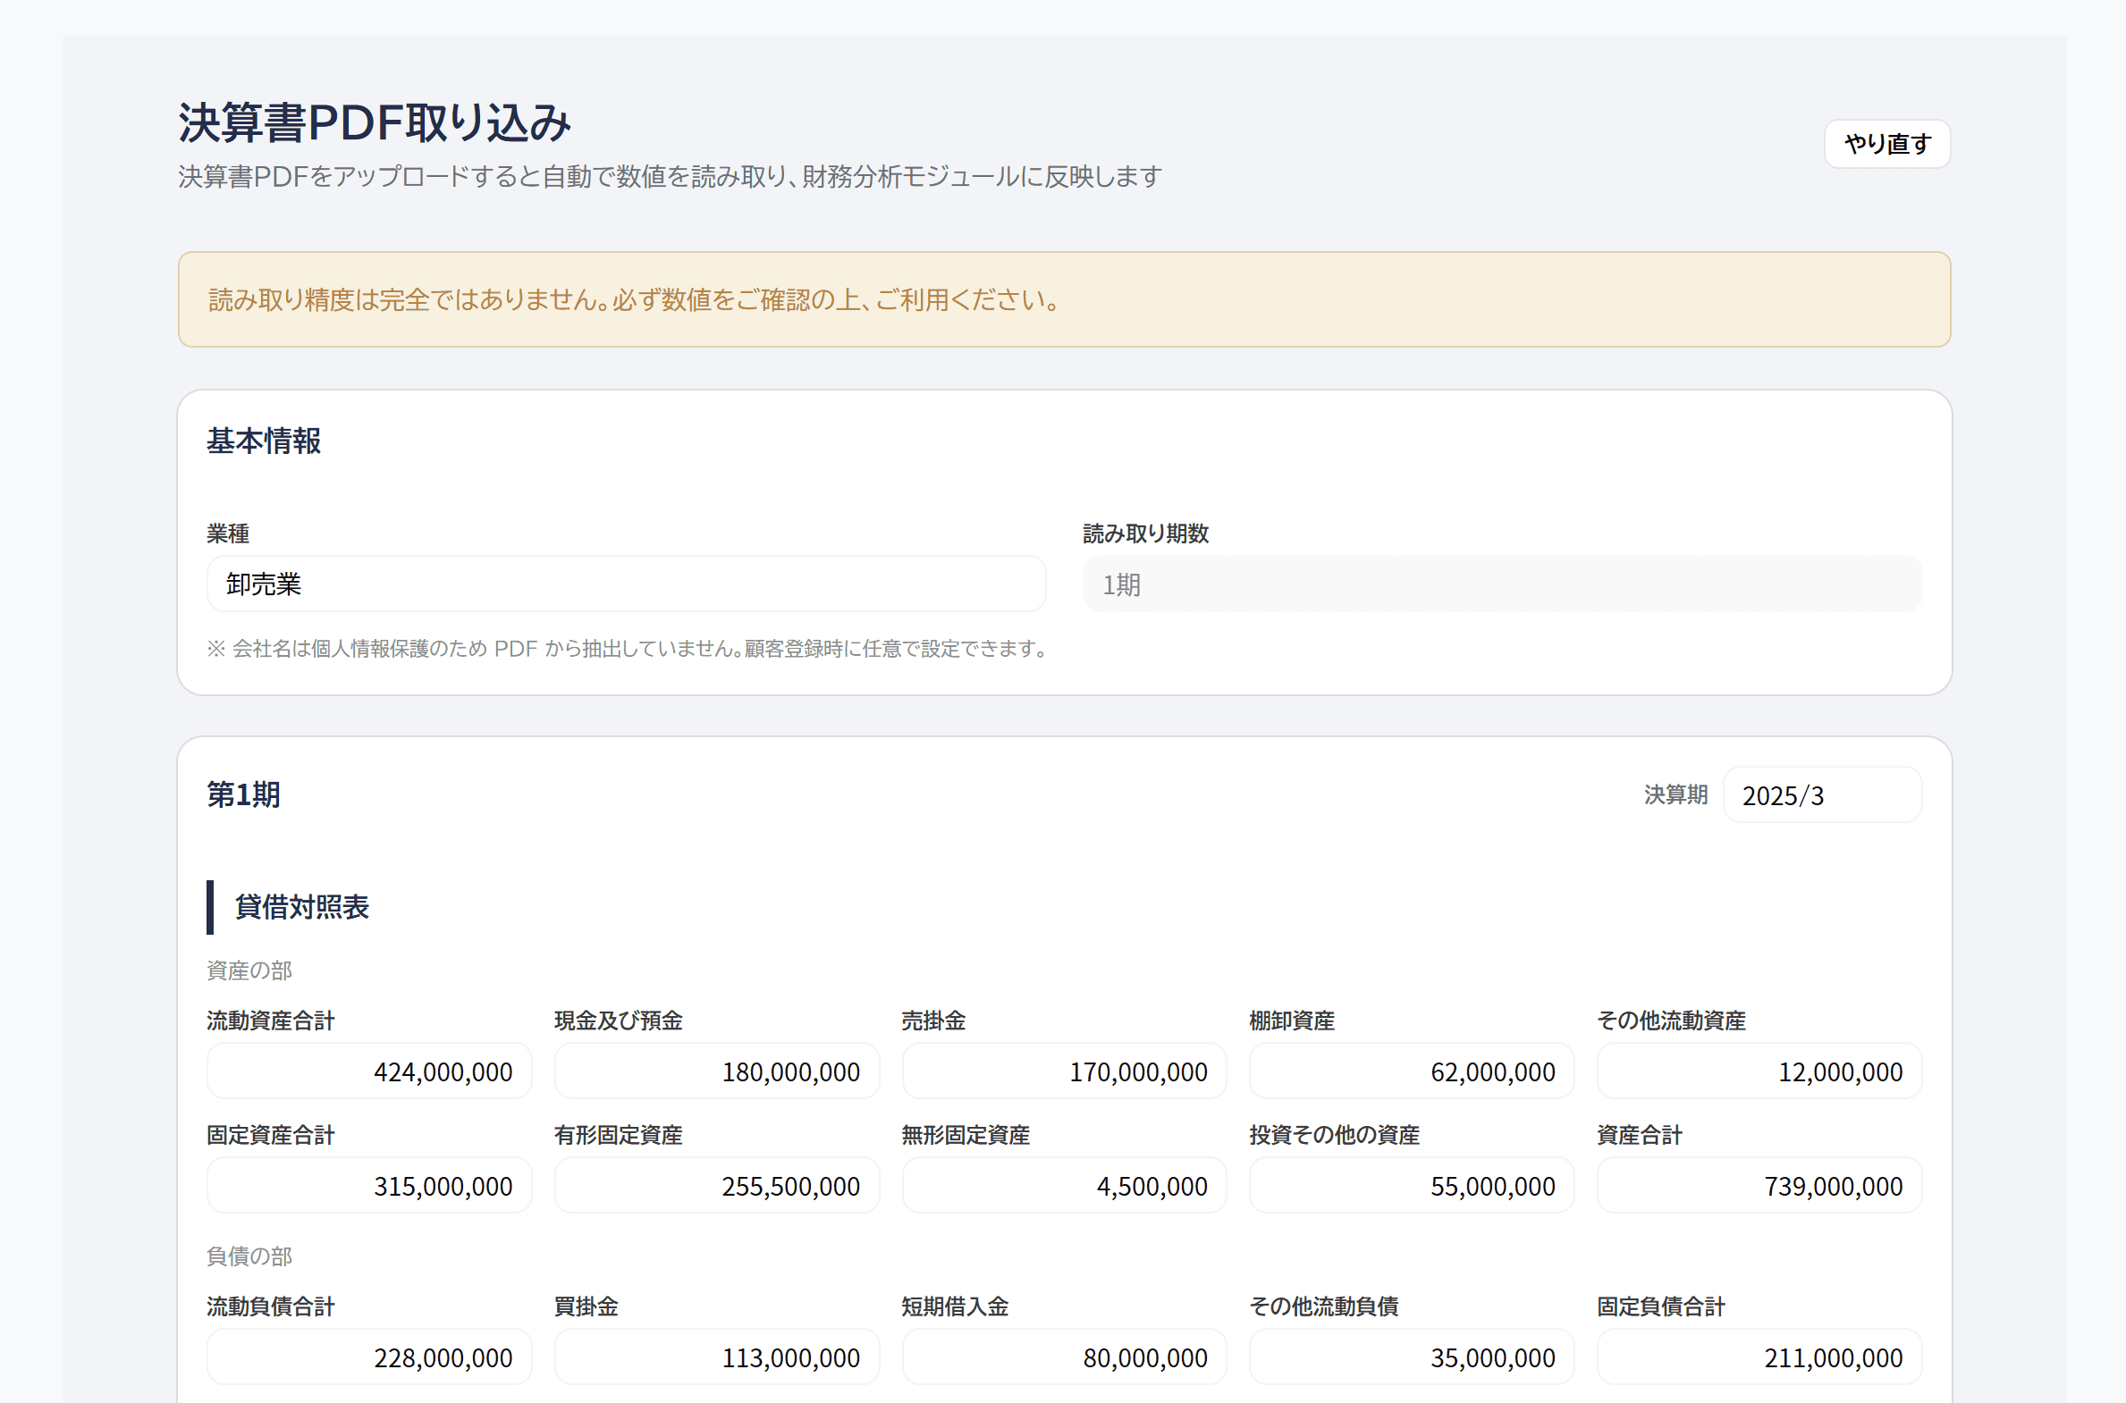The width and height of the screenshot is (2126, 1403).
Task: Click the 貸借対照表 section heading
Action: tap(301, 907)
